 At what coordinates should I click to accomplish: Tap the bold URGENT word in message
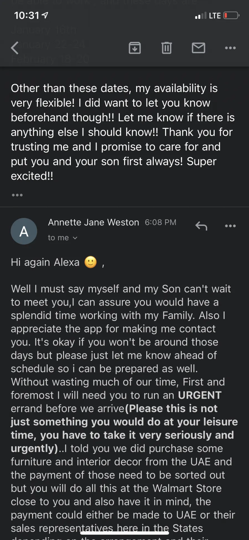[x=200, y=395]
